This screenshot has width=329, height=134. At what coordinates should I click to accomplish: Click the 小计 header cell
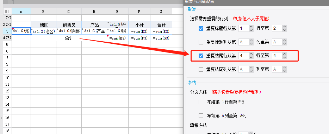point(139,24)
